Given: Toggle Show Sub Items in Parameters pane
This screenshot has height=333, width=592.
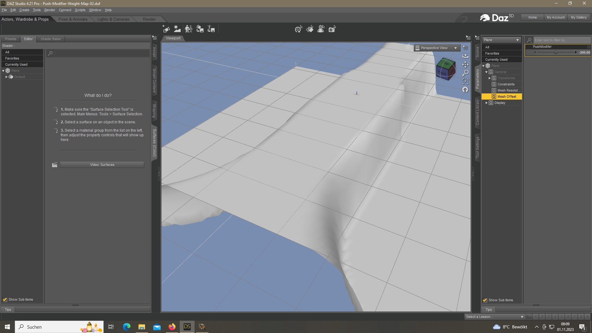Looking at the screenshot, I should pos(485,300).
